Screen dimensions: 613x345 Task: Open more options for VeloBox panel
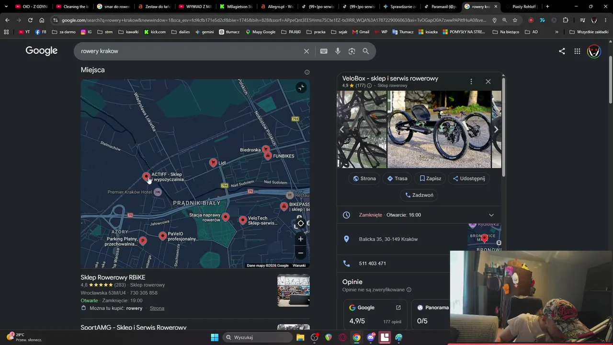471,81
